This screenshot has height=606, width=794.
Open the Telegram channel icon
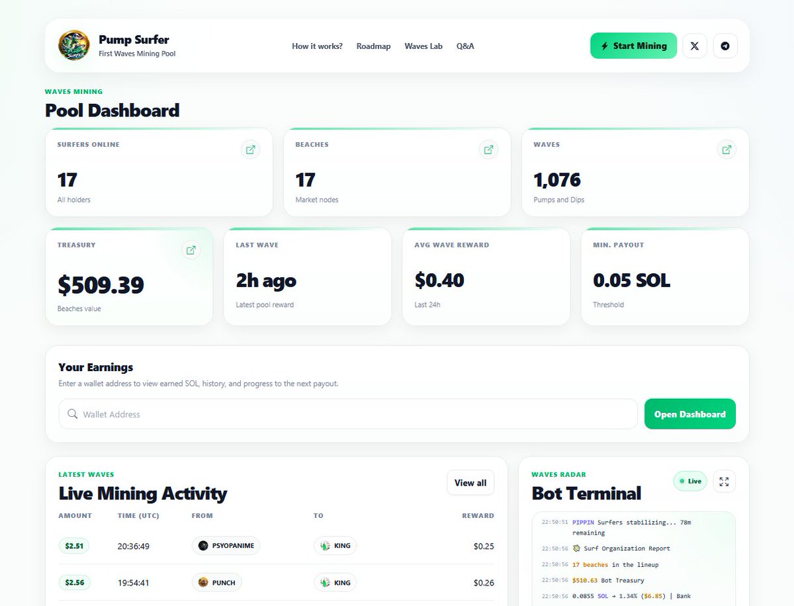pyautogui.click(x=725, y=46)
